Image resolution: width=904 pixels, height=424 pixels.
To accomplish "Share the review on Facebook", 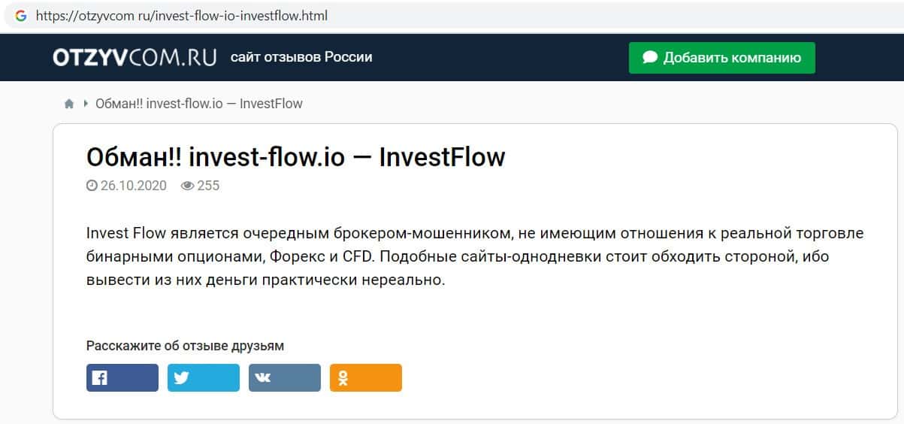I will pos(122,378).
